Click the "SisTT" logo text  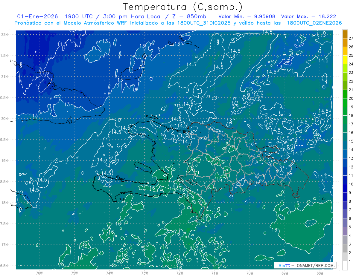(x=284, y=265)
